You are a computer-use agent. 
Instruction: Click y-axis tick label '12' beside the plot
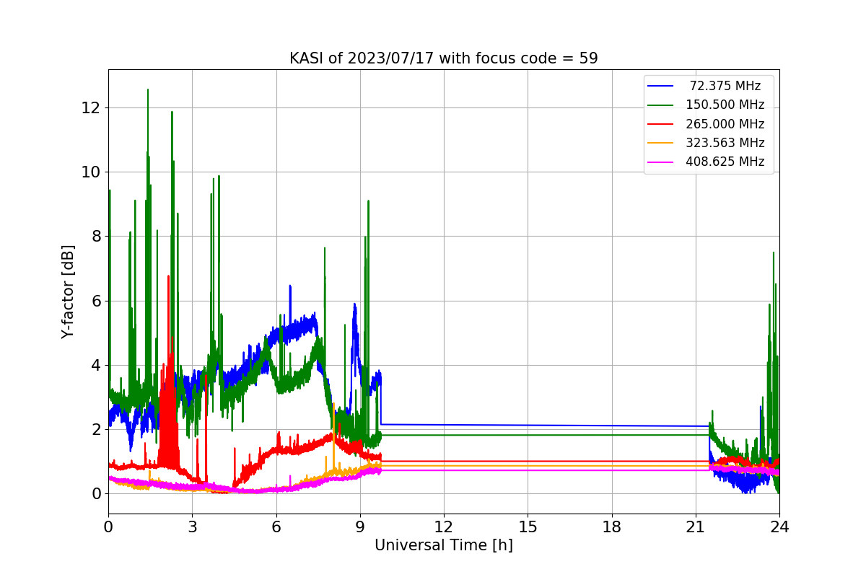pos(92,108)
